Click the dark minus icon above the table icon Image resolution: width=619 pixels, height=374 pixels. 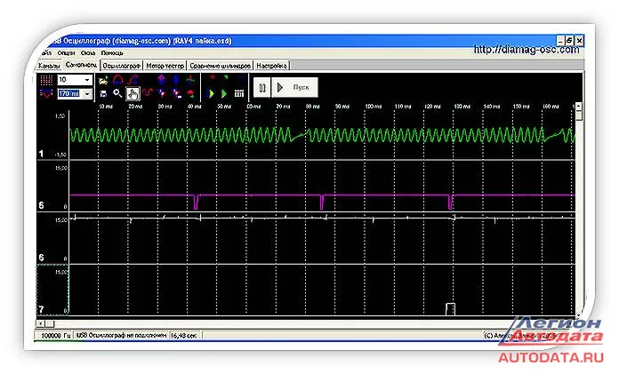point(239,78)
